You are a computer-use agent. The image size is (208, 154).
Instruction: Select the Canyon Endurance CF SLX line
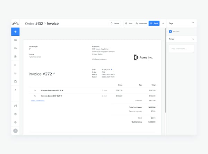click(92, 90)
